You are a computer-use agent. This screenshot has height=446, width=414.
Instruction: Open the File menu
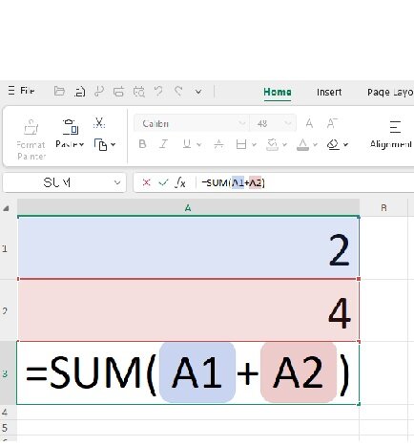pyautogui.click(x=21, y=91)
